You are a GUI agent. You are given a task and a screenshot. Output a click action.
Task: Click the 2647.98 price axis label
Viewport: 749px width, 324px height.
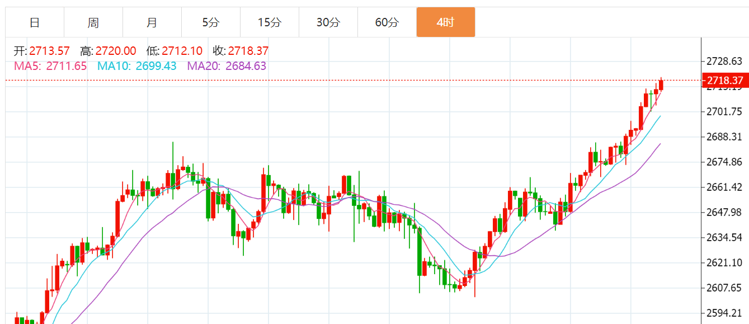point(724,212)
